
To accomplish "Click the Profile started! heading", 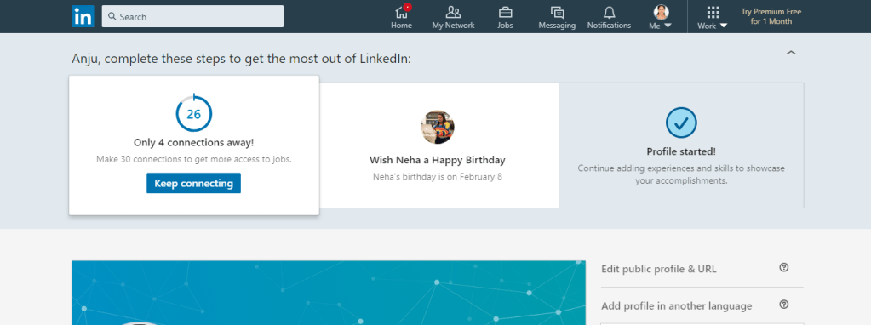I will point(681,151).
